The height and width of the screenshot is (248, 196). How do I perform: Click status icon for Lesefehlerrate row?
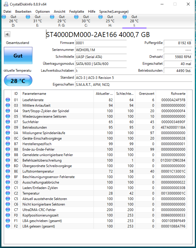pyautogui.click(x=8, y=100)
